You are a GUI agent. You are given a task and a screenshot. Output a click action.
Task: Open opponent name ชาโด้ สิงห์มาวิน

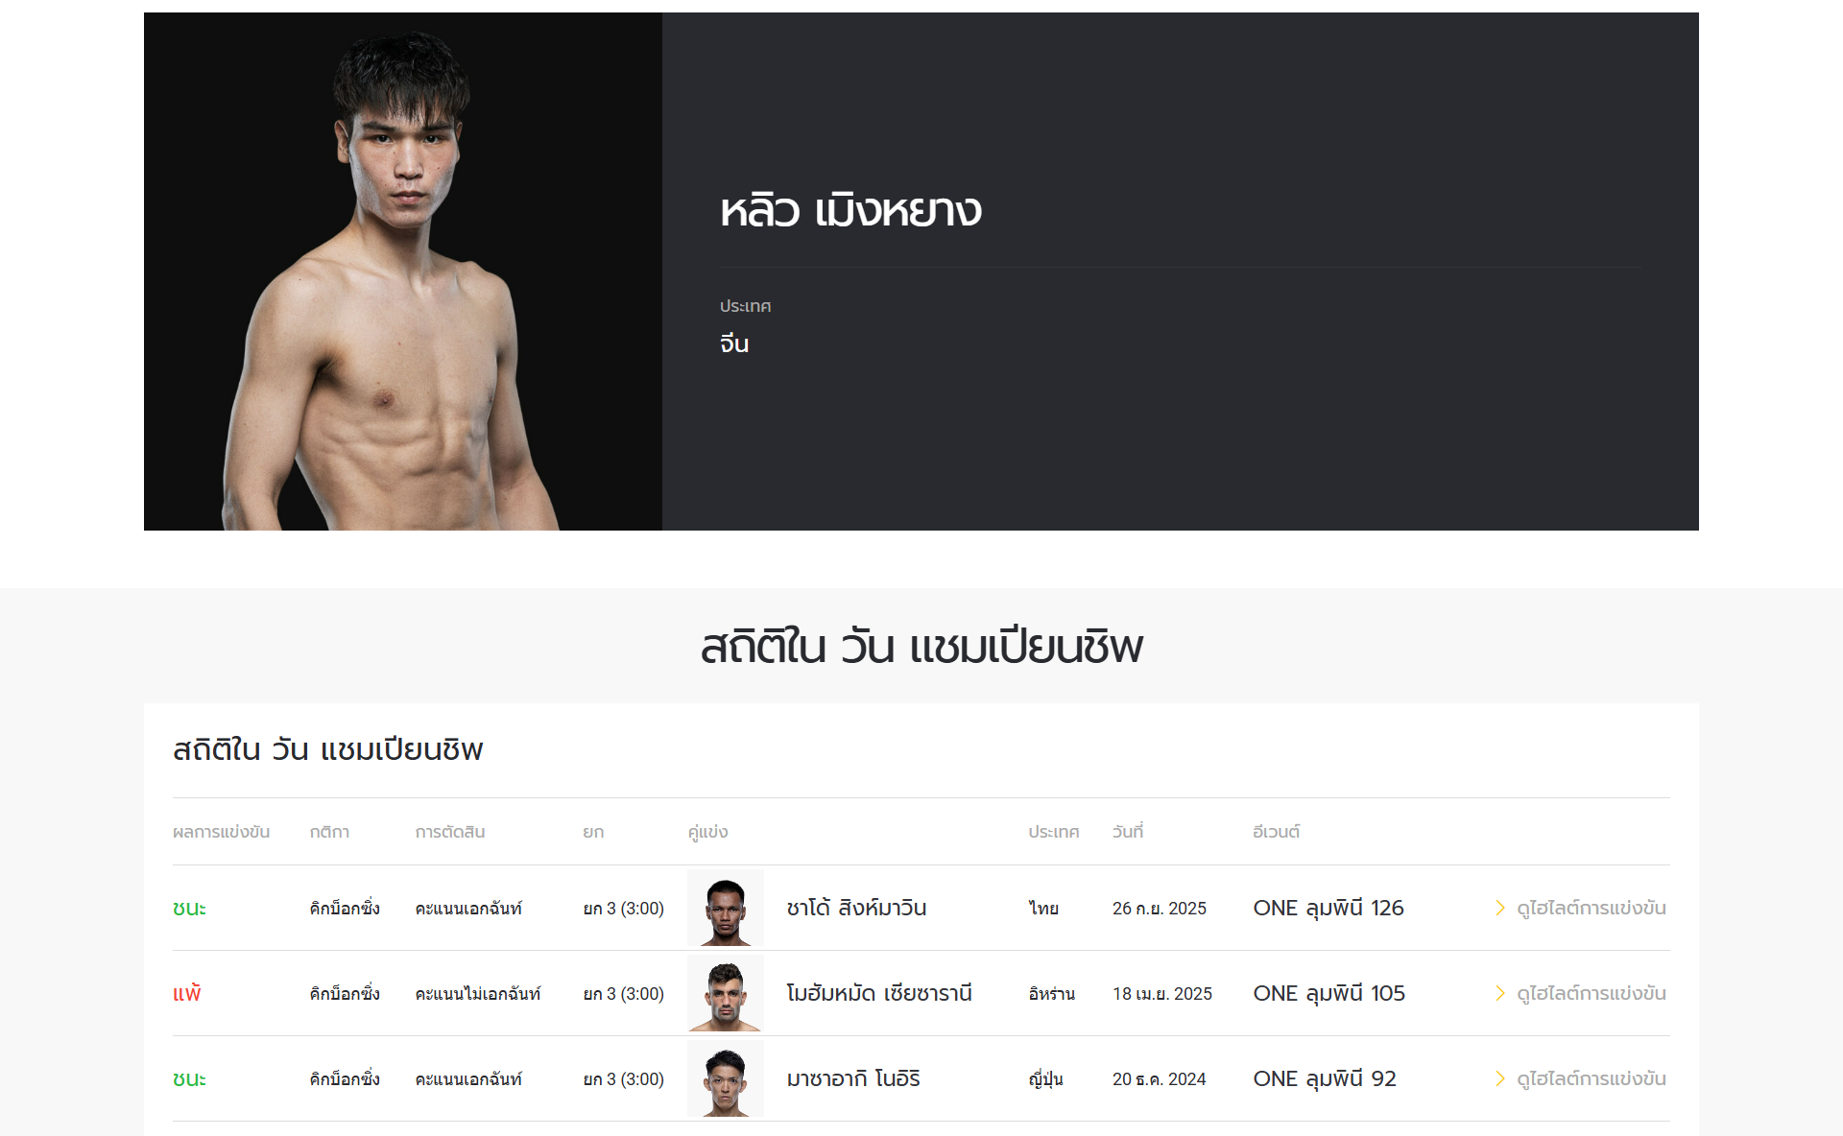(856, 908)
